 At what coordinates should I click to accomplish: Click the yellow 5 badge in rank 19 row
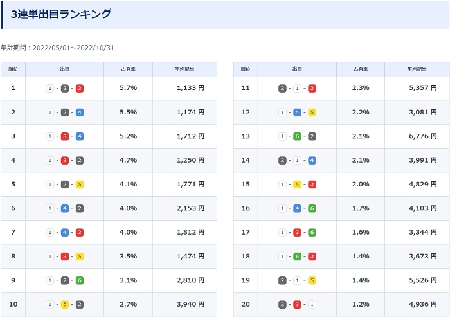312,280
